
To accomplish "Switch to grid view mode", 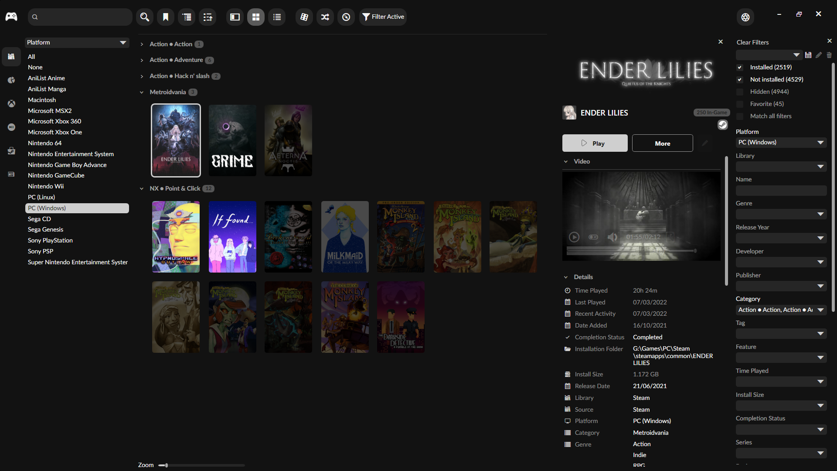I will click(x=256, y=17).
